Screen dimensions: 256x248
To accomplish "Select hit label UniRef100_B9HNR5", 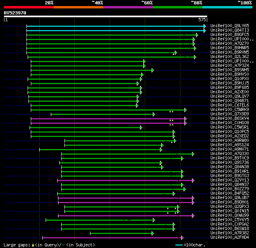I will [x=230, y=48].
